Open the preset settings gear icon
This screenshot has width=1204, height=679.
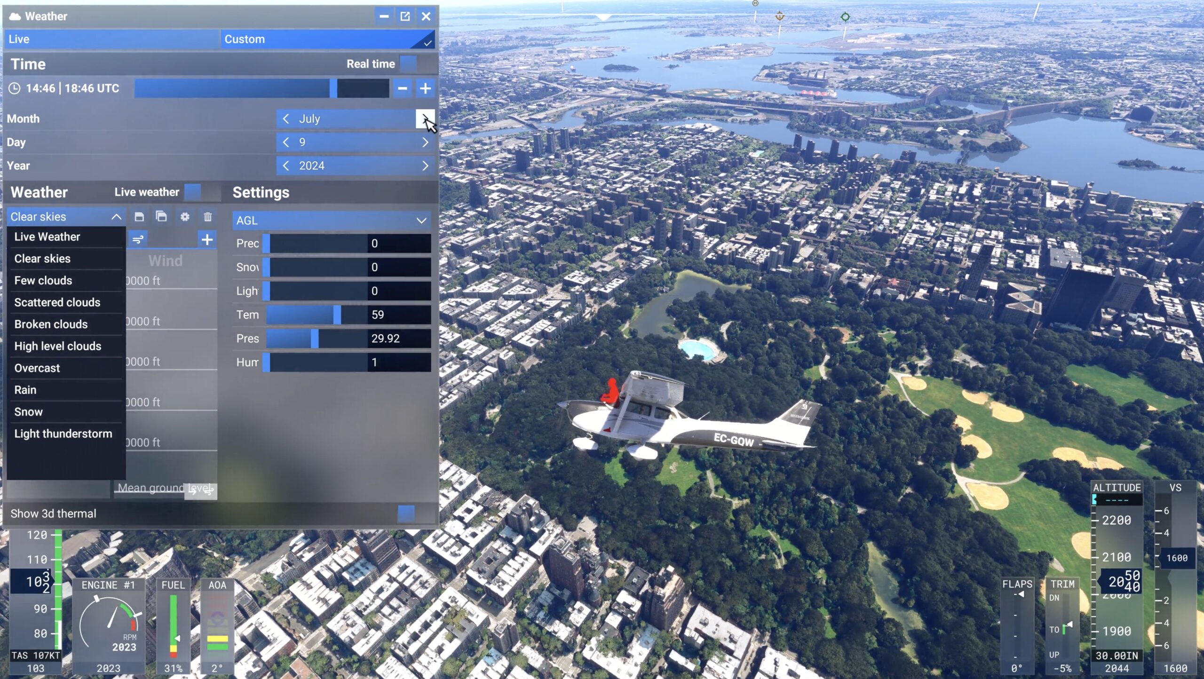click(185, 217)
